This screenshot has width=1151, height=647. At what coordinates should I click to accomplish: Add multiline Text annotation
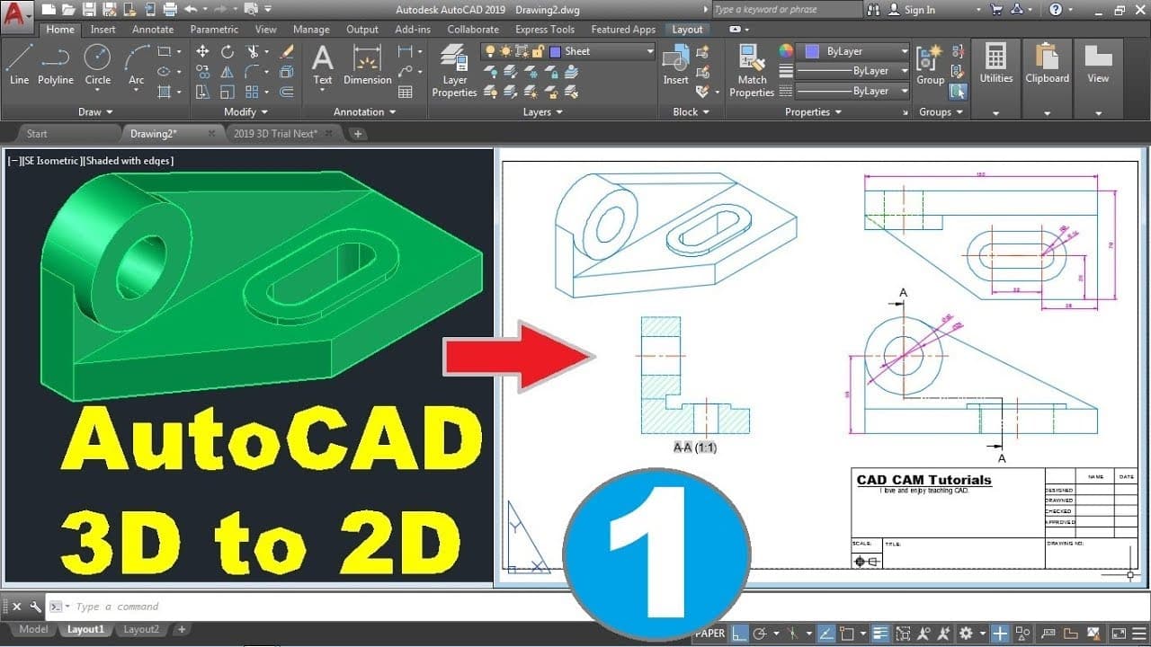click(322, 64)
